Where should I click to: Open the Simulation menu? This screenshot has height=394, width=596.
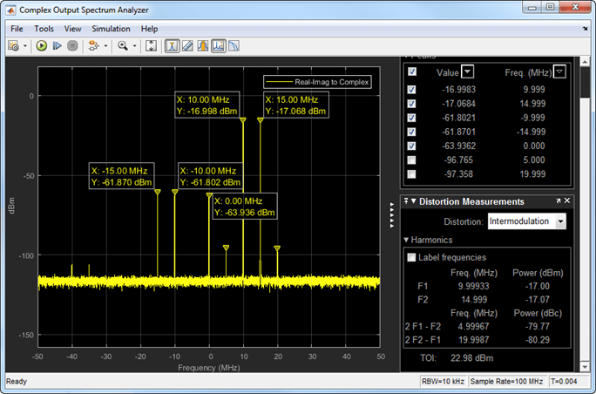click(x=110, y=29)
